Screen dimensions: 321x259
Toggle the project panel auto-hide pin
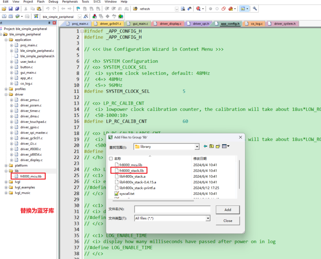tap(49, 23)
